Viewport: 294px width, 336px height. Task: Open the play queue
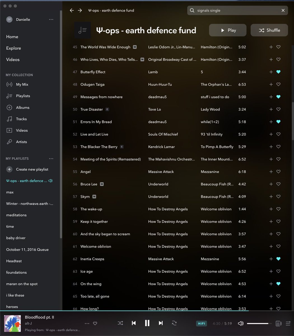(x=288, y=323)
